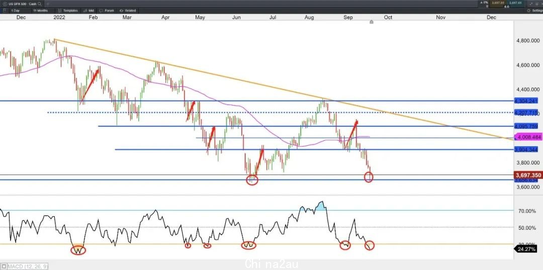Image resolution: width=543 pixels, height=270 pixels.
Task: Click the red 3,697.350 current price label
Action: click(528, 175)
